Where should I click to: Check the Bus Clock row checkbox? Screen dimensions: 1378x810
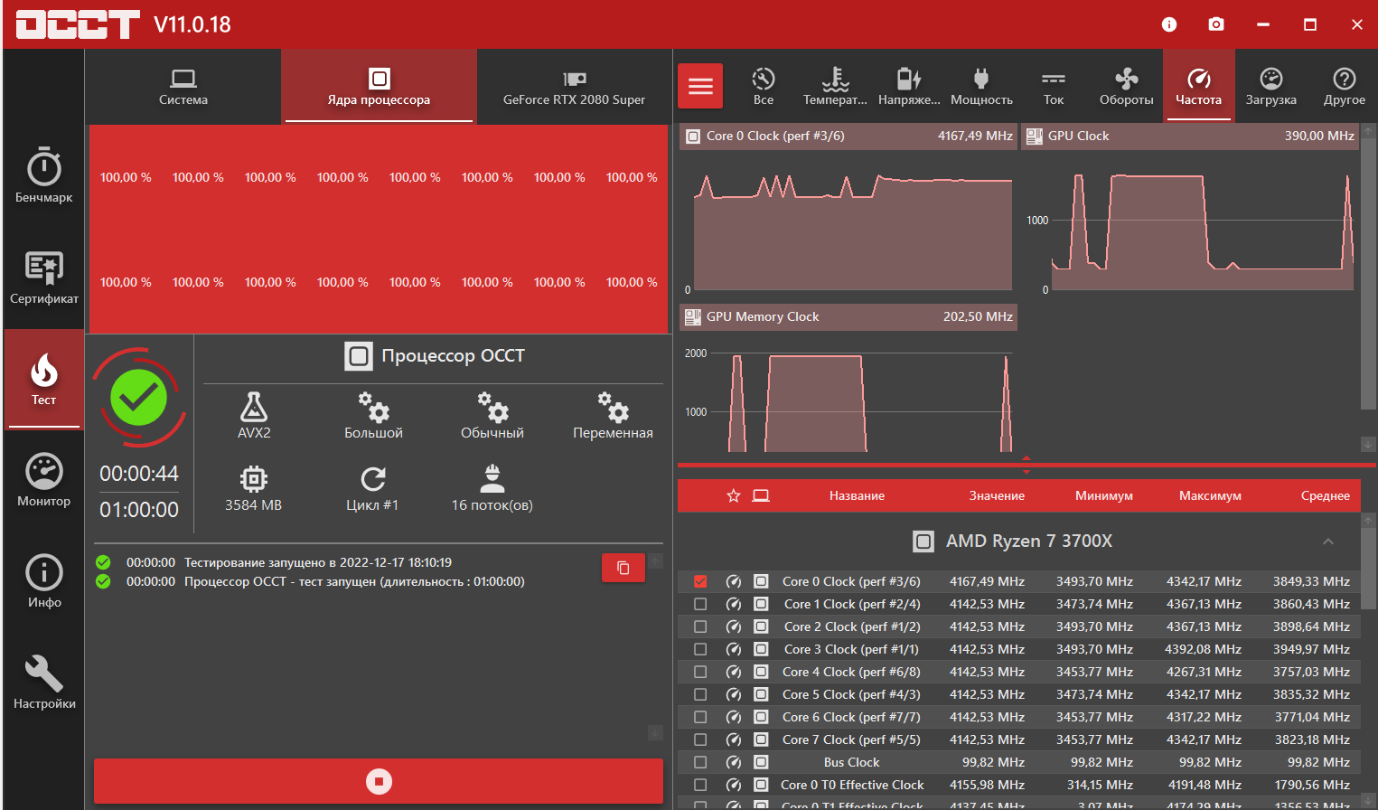[x=700, y=762]
